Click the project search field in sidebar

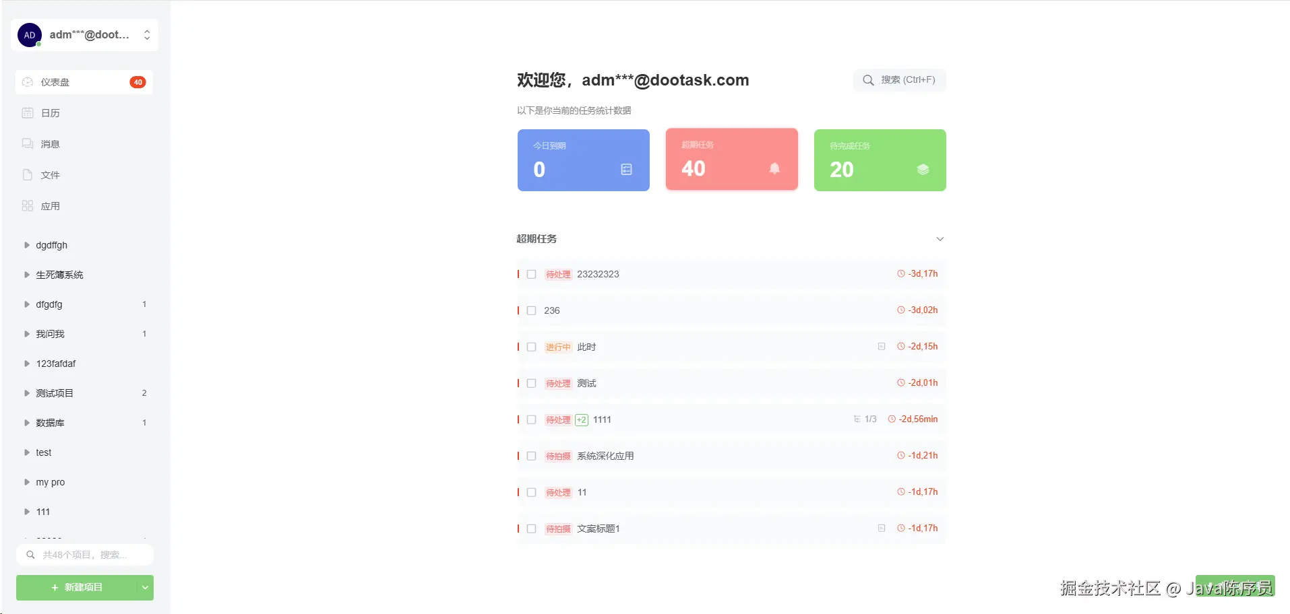[x=85, y=555]
